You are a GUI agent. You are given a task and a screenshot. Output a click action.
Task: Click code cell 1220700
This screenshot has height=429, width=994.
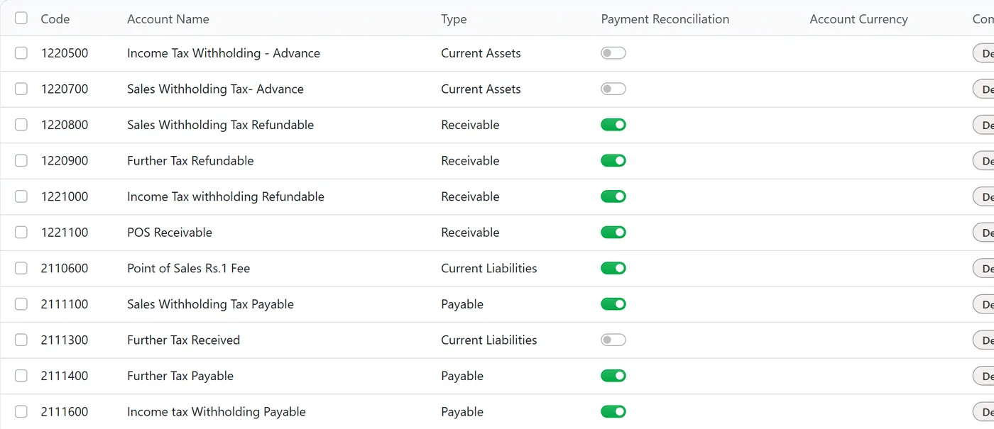65,89
